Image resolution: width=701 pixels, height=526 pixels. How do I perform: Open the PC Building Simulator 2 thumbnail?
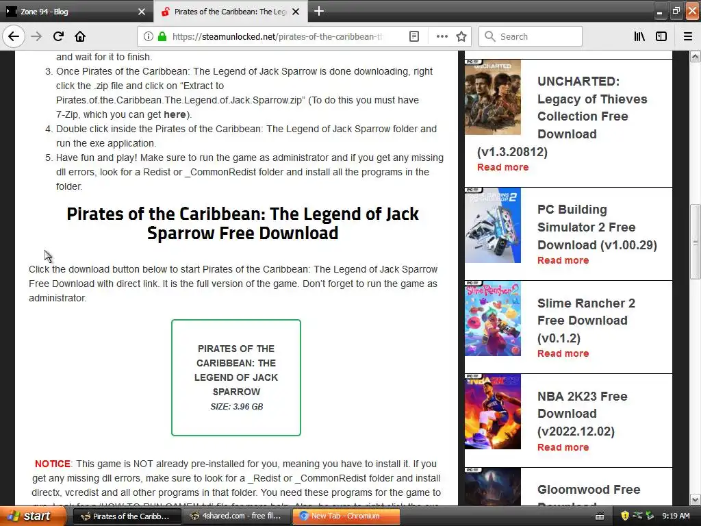coord(493,225)
